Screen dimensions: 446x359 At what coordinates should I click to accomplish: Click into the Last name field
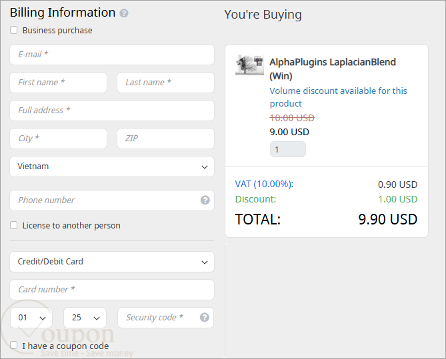pos(165,83)
